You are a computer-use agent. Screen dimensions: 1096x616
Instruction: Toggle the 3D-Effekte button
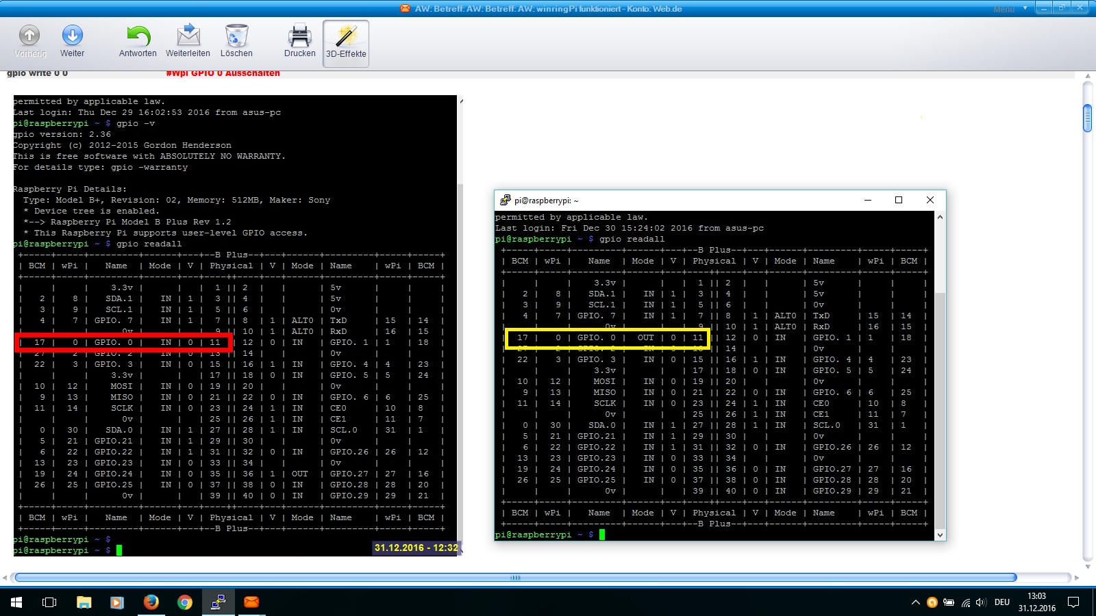click(346, 43)
